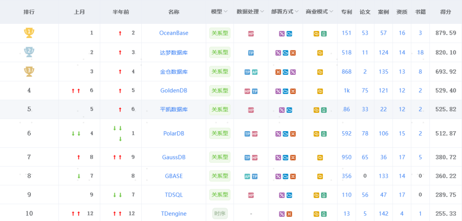Click the gold first-place trophy icon

29,32
